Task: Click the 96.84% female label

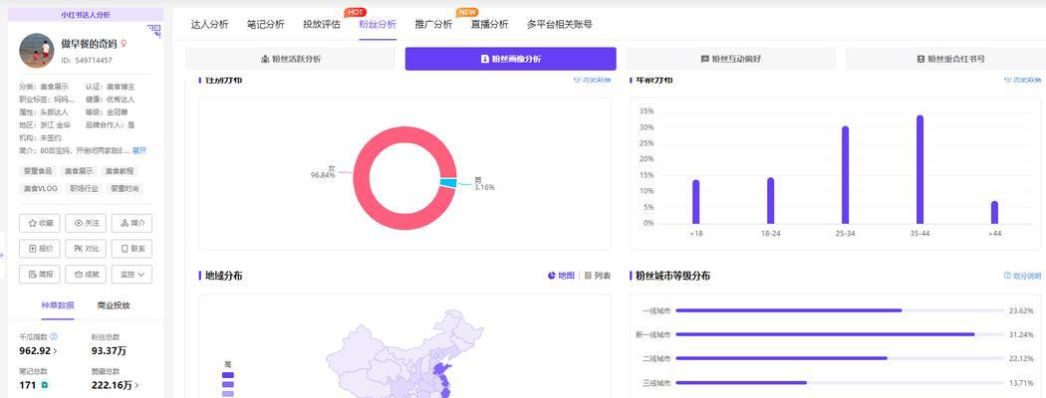Action: [x=323, y=175]
